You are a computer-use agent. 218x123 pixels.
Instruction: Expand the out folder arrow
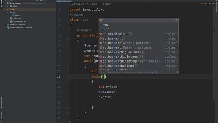point(7,9)
